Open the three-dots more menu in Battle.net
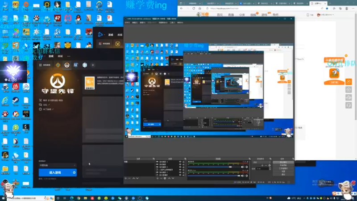Screen dimensions: 357x201 pyautogui.click(x=69, y=56)
